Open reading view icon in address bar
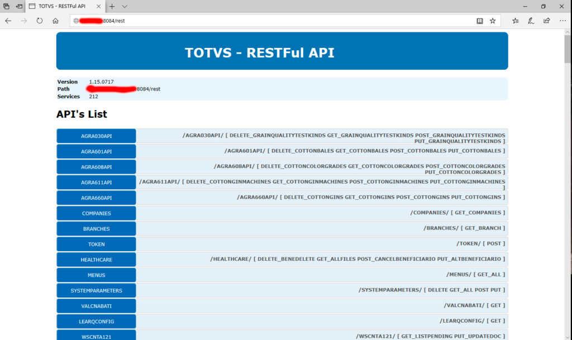 pos(480,21)
